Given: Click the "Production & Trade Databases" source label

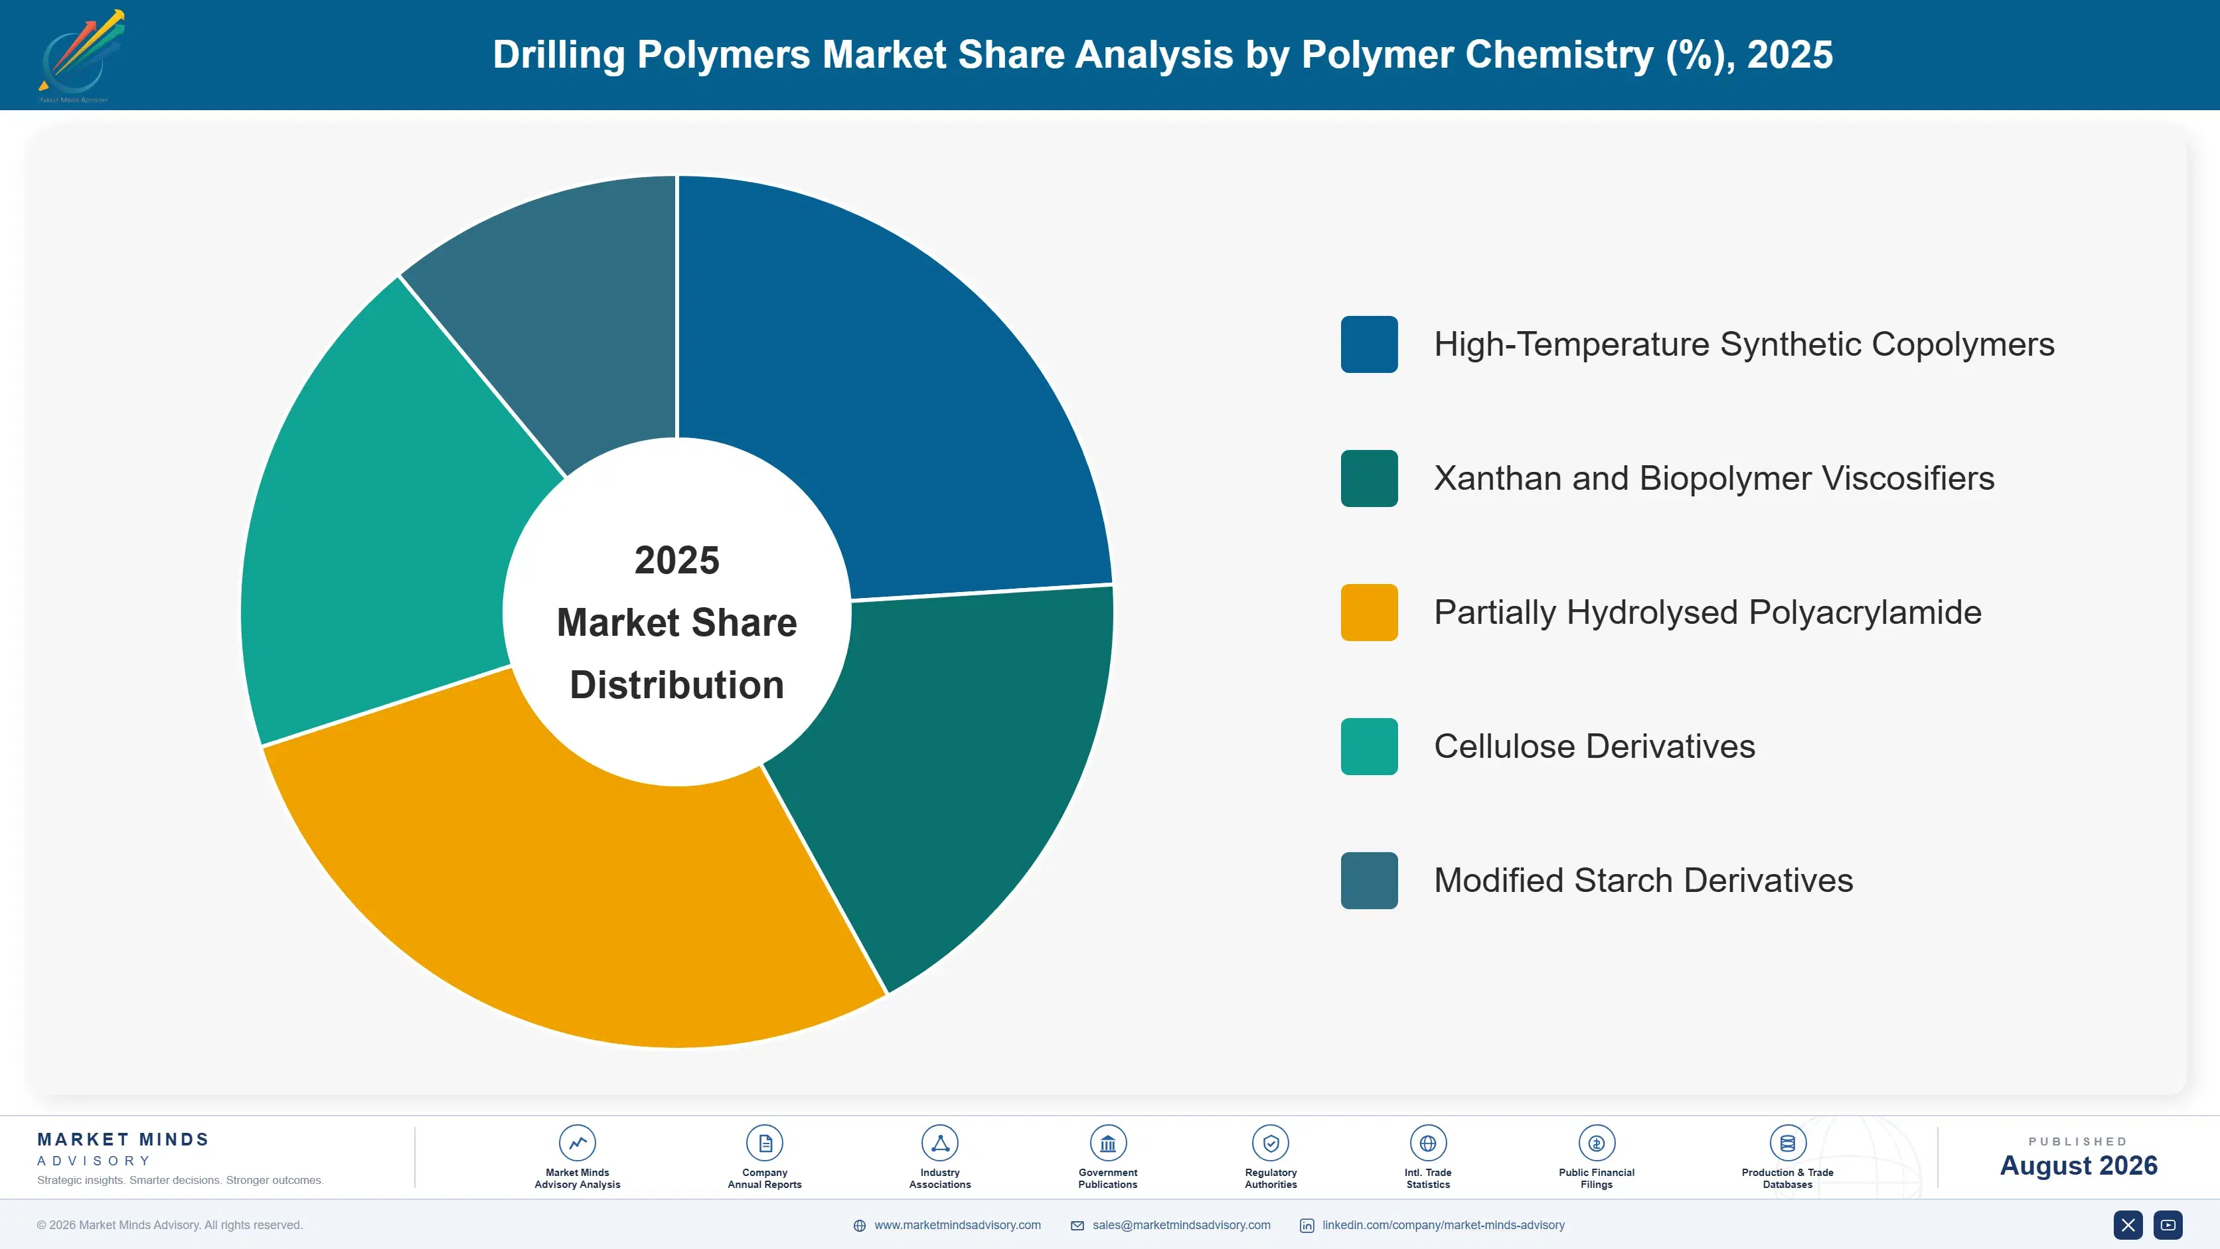Looking at the screenshot, I should click(1787, 1179).
